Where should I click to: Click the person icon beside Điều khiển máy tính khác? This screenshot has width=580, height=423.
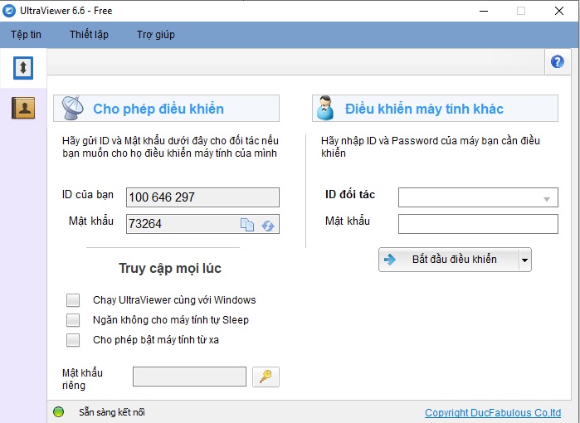pos(325,108)
